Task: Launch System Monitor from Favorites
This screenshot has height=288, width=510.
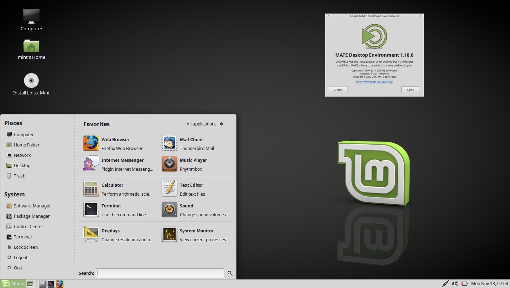Action: 196,235
